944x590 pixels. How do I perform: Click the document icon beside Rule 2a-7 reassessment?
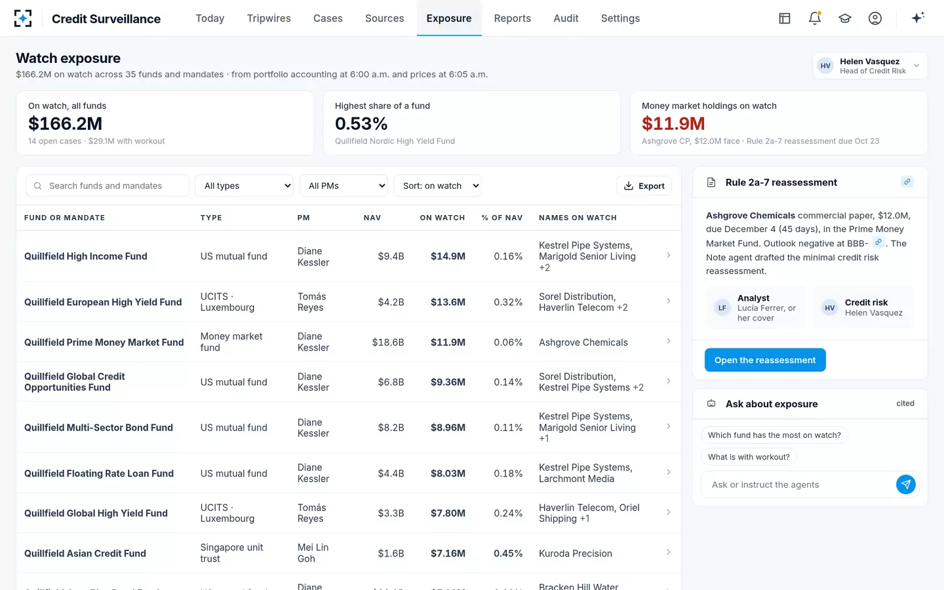711,182
